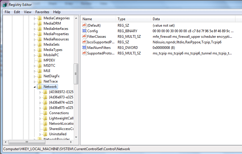Expand the LightweightCall key
The width and height of the screenshot is (242, 154).
40,119
